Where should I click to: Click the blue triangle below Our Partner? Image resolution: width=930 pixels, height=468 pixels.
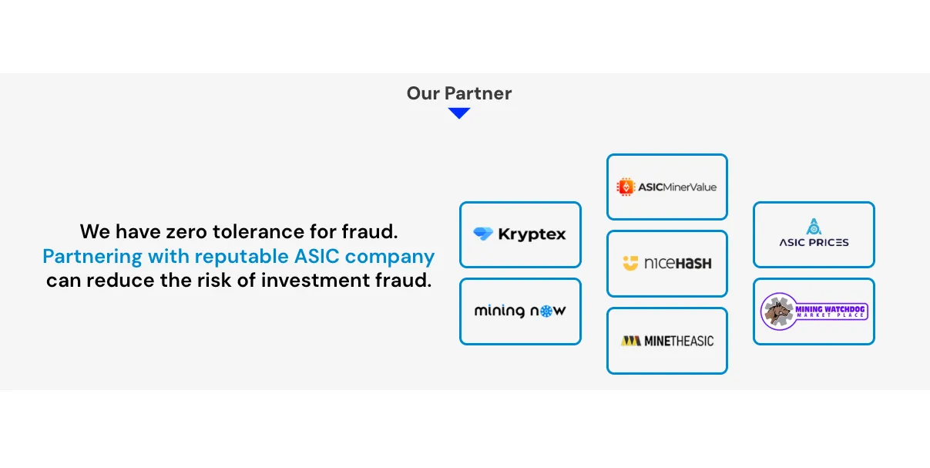pos(459,113)
